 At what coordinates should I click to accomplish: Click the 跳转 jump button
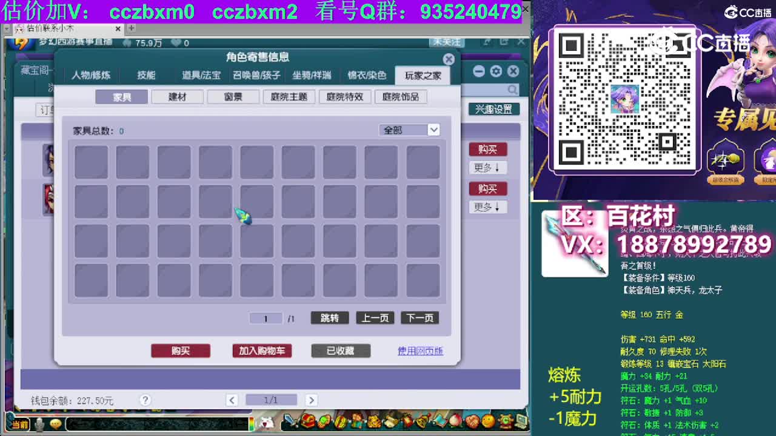[330, 318]
